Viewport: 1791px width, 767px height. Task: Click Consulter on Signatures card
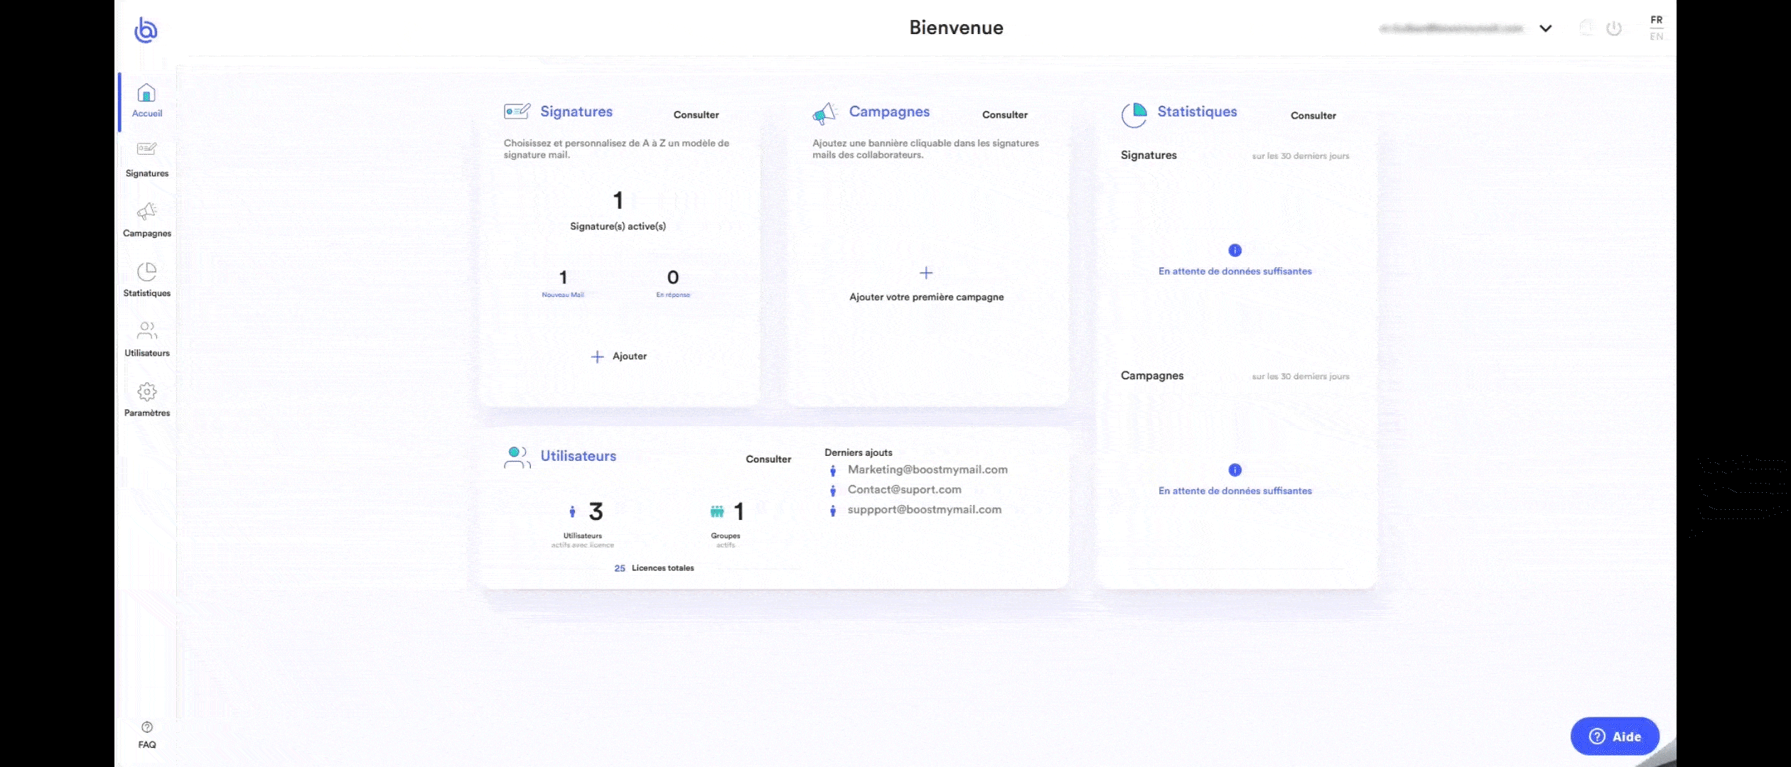[x=696, y=114]
